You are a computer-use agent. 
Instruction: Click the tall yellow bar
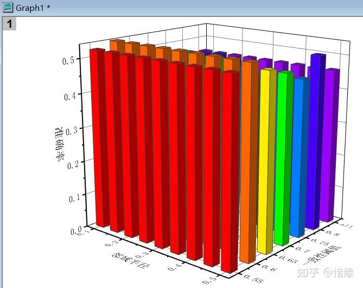[267, 161]
